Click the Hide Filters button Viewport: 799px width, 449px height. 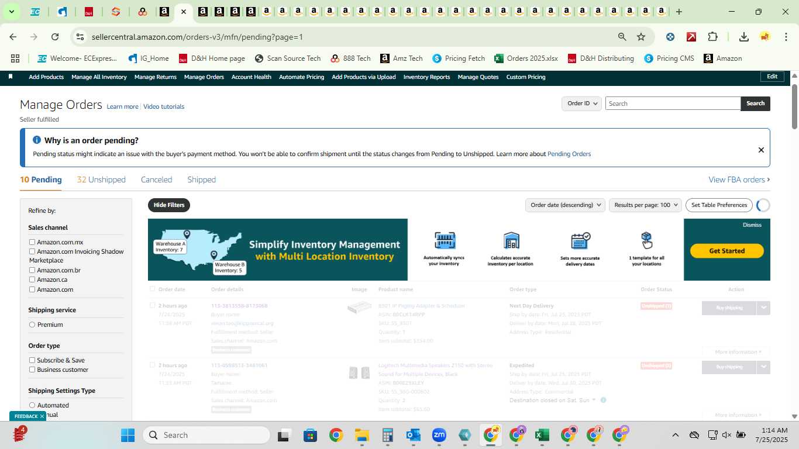(169, 205)
